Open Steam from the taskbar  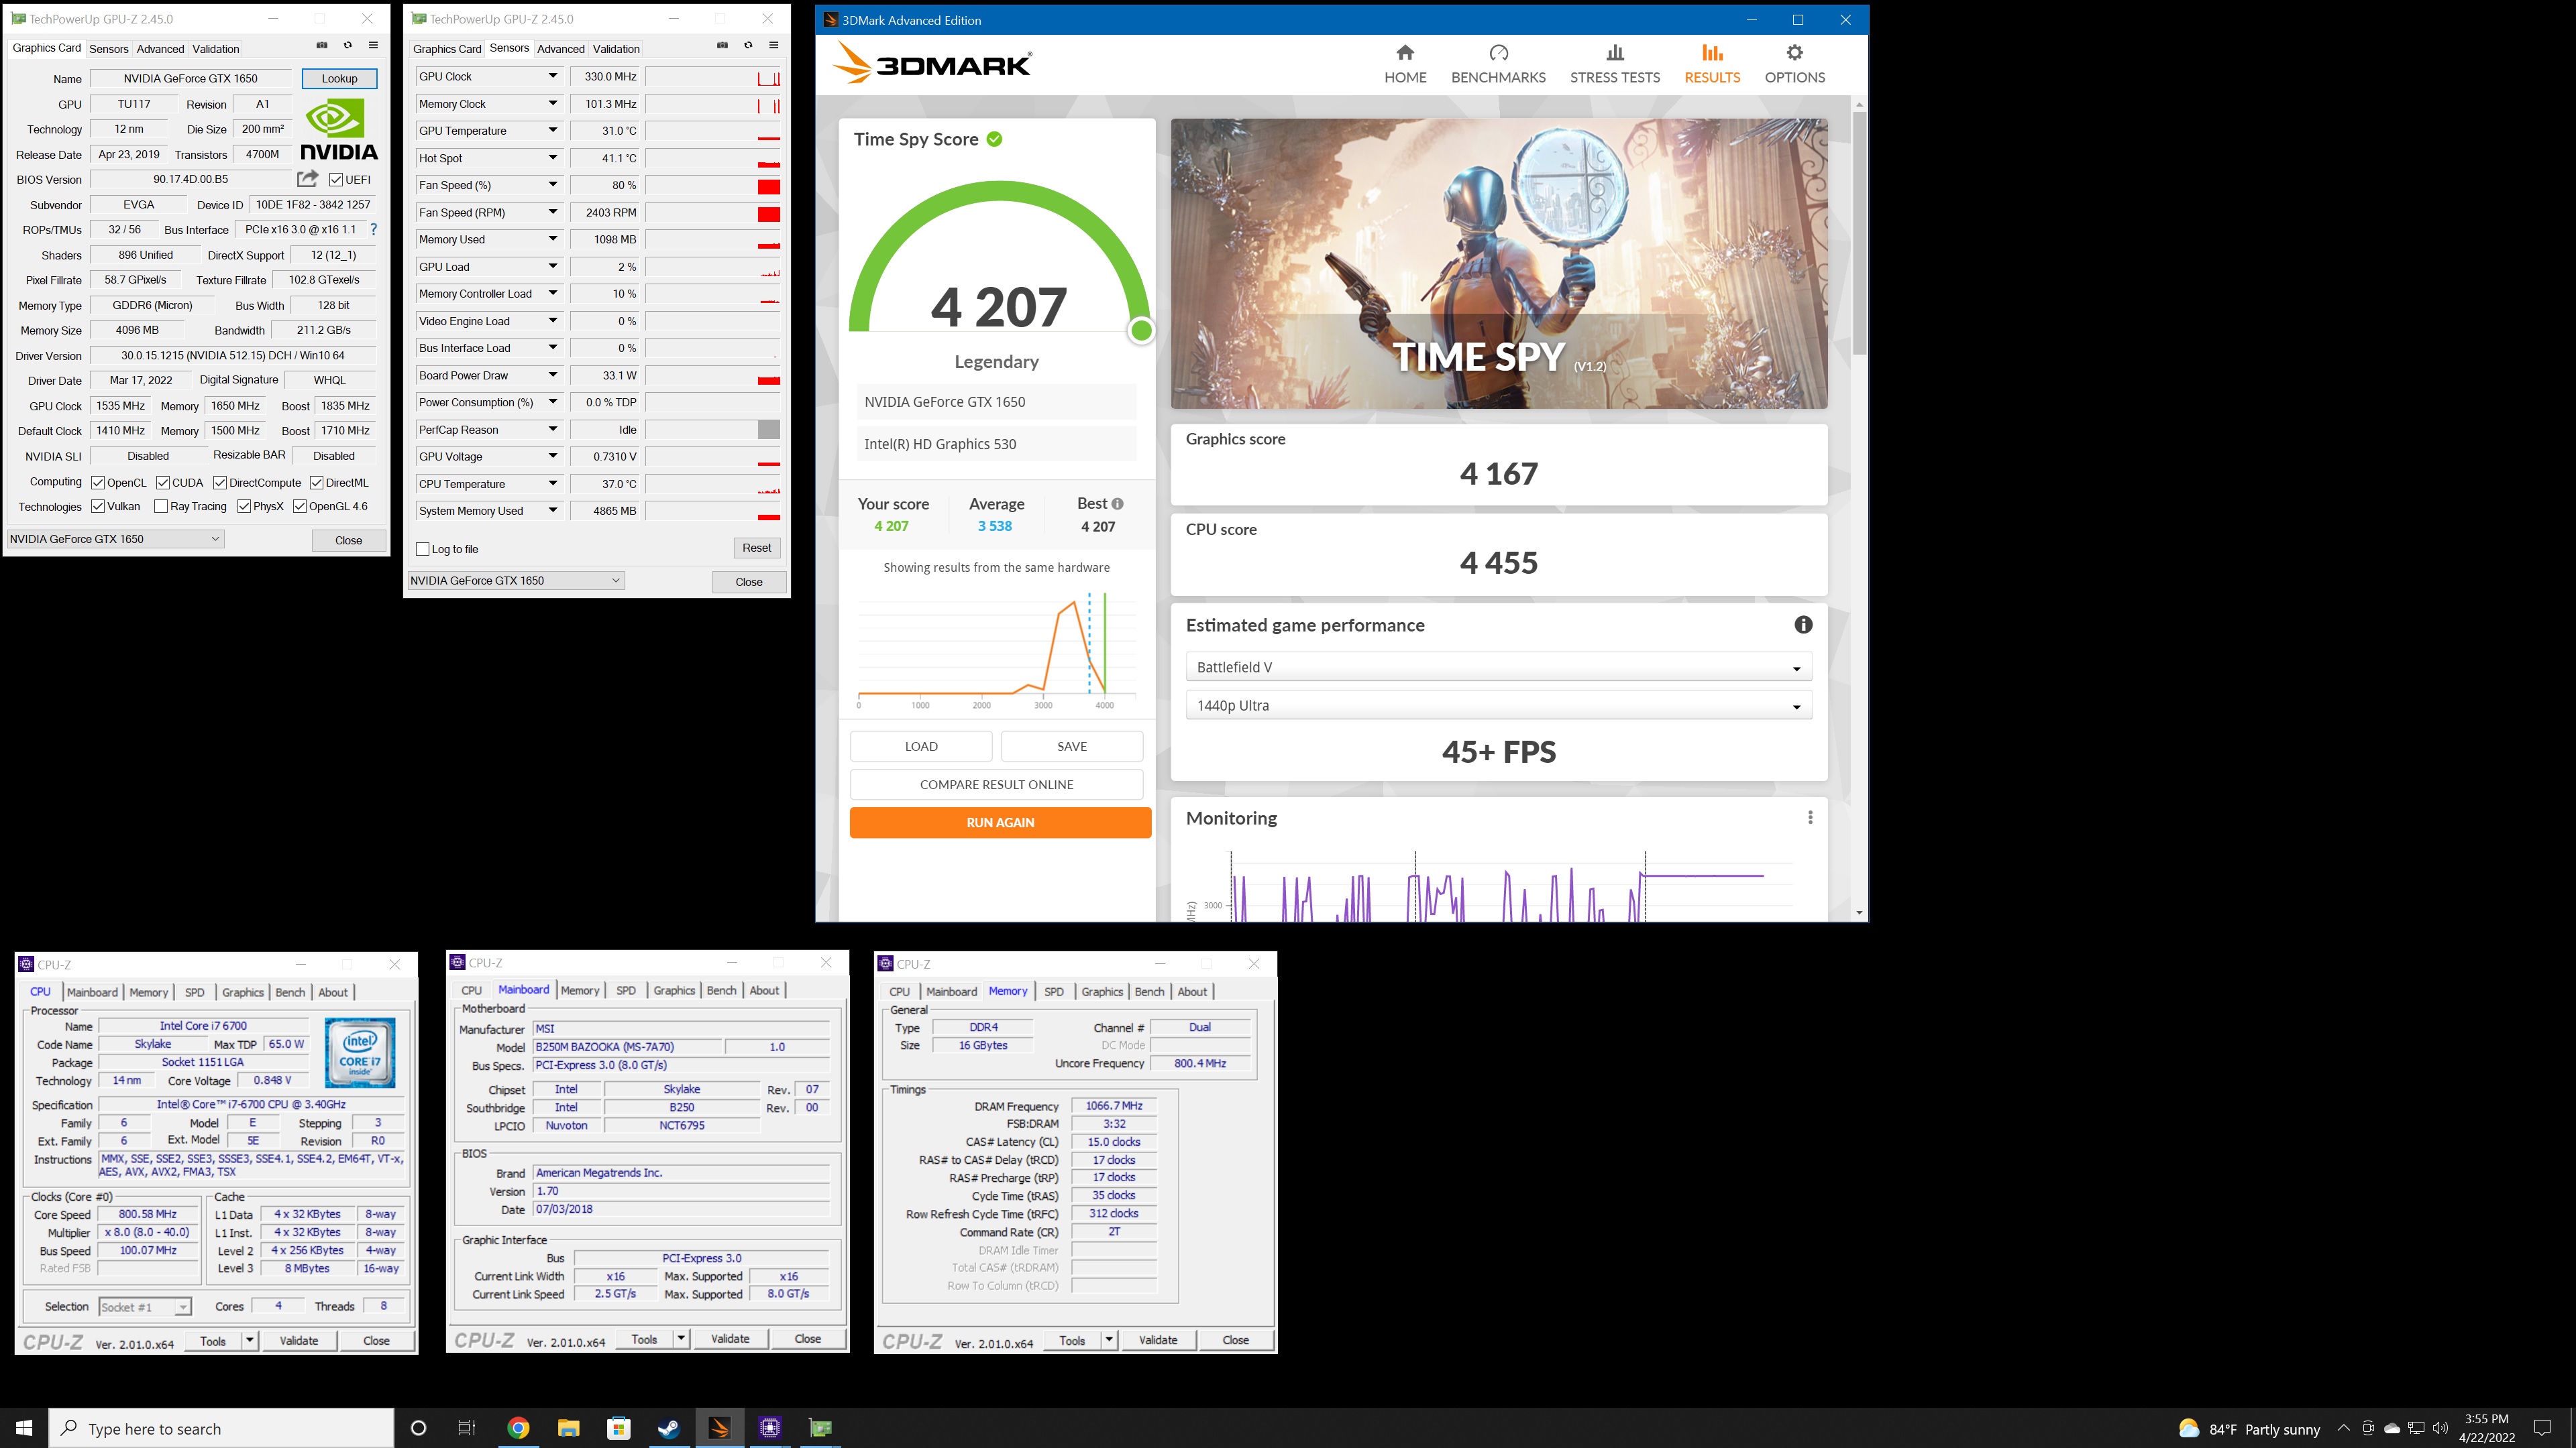point(669,1428)
